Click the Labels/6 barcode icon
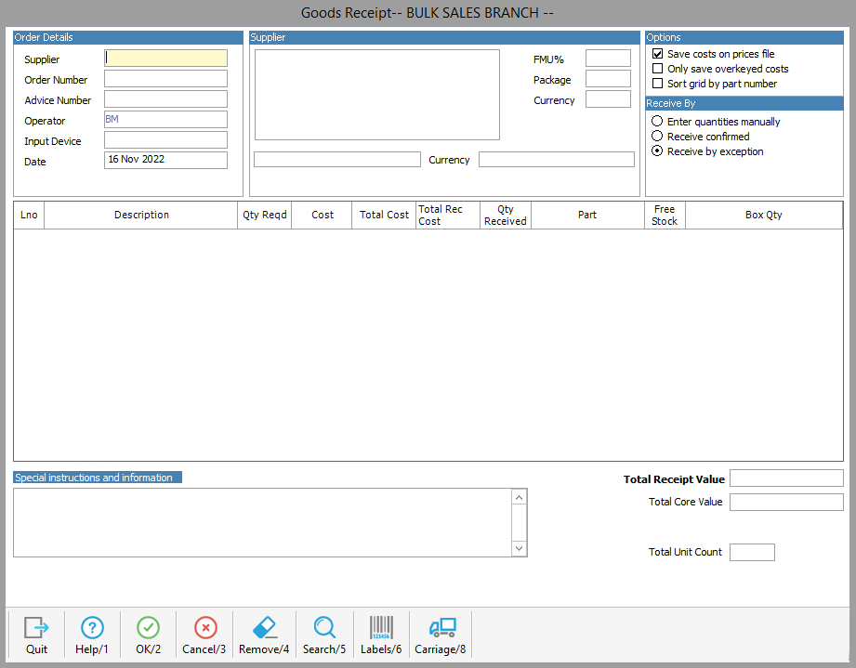The height and width of the screenshot is (668, 856). click(381, 628)
